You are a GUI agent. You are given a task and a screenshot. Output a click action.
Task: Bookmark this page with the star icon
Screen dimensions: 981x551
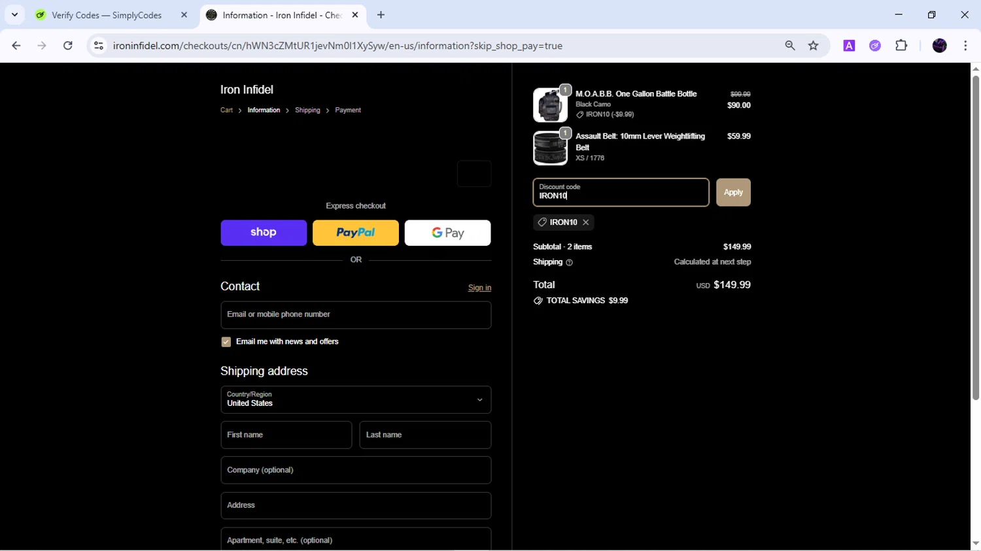pyautogui.click(x=814, y=46)
